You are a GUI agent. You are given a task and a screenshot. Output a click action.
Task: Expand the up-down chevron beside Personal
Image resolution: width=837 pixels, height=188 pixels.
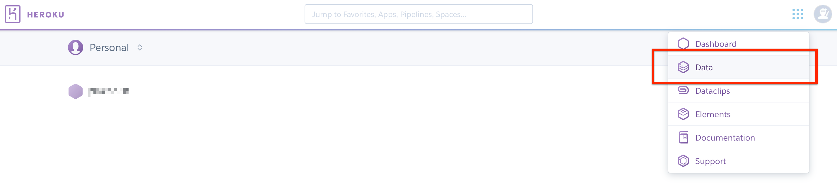(x=140, y=48)
